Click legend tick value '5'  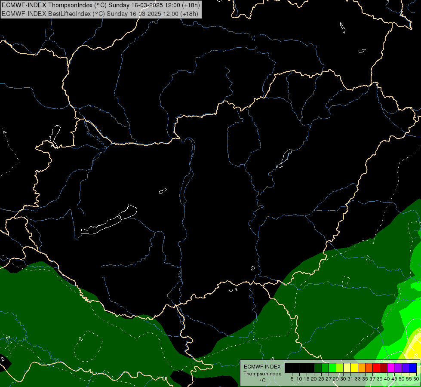tap(292, 379)
